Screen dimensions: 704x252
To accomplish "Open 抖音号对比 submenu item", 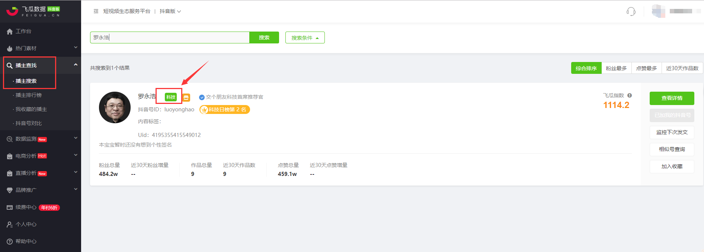I will point(28,123).
